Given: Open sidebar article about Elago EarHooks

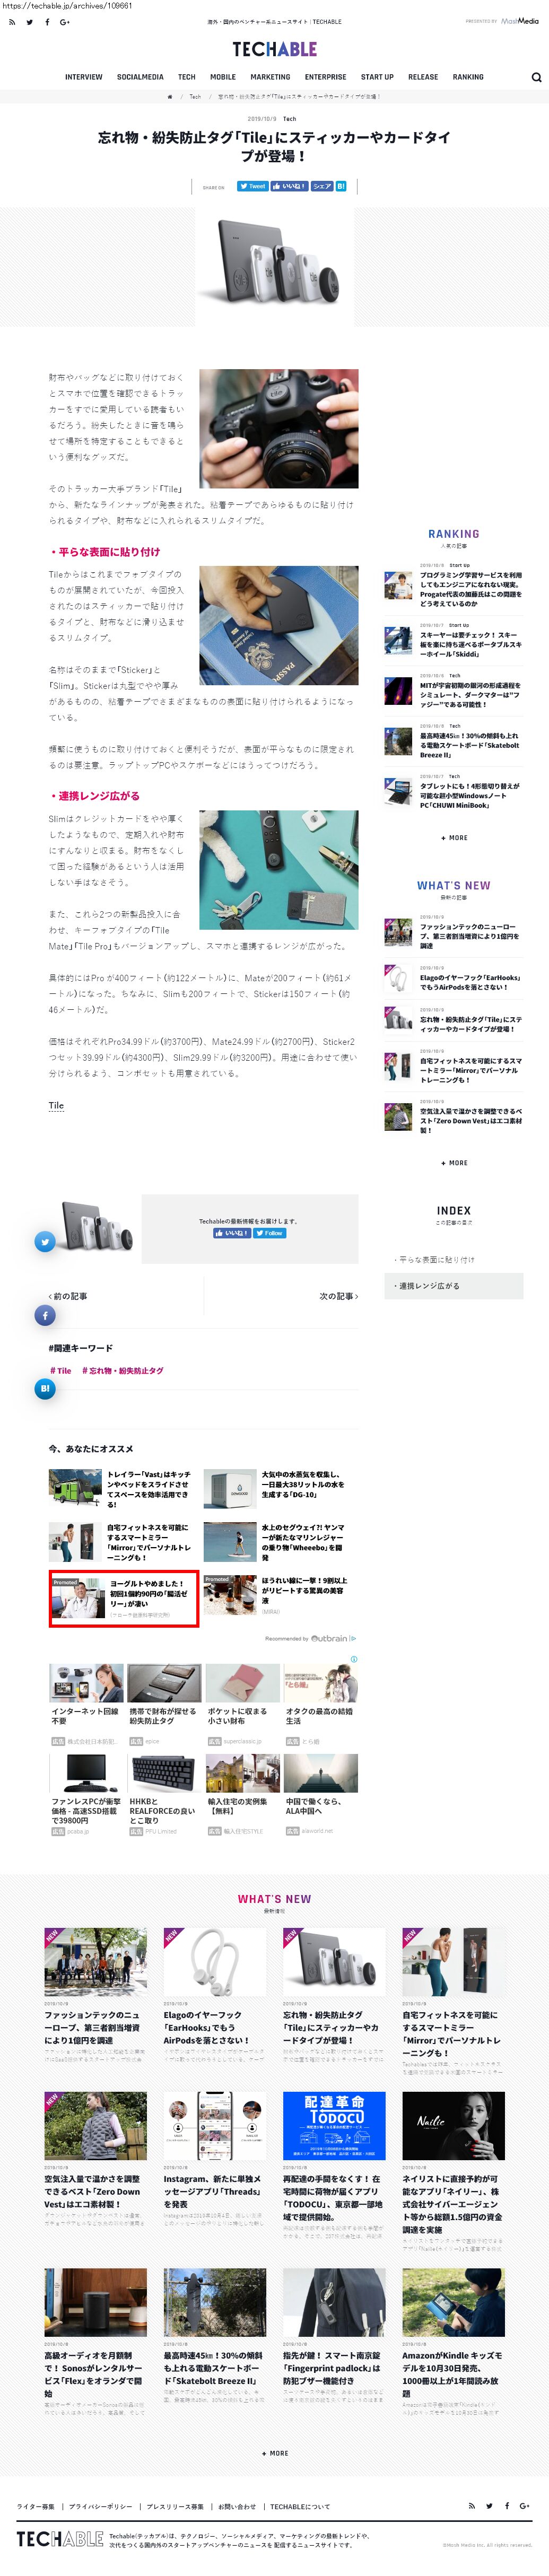Looking at the screenshot, I should (470, 982).
